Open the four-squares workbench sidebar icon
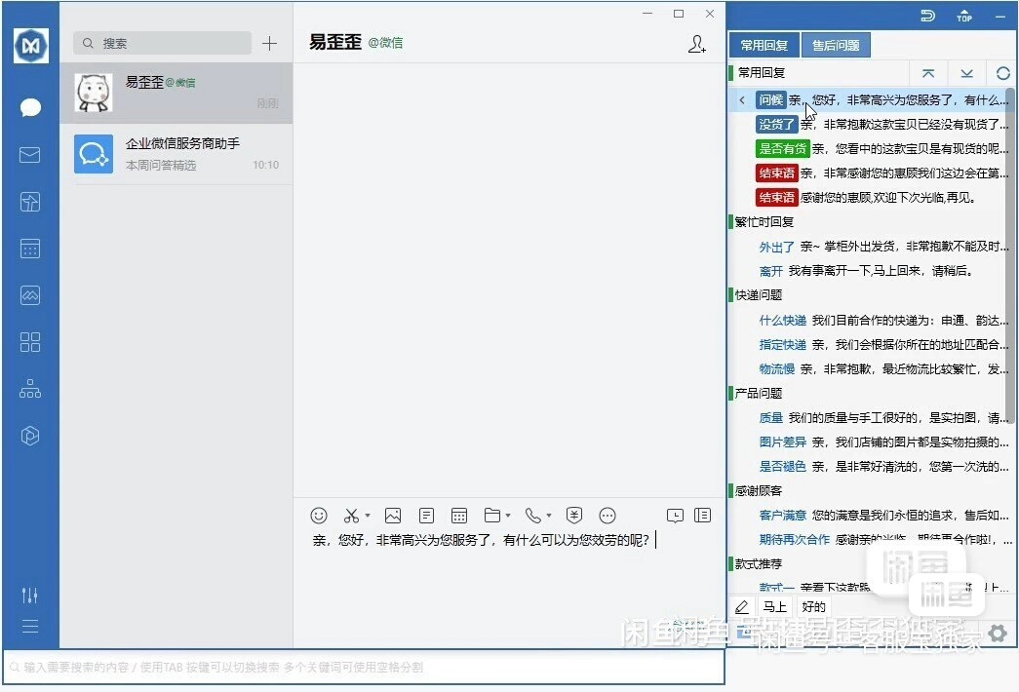 30,342
